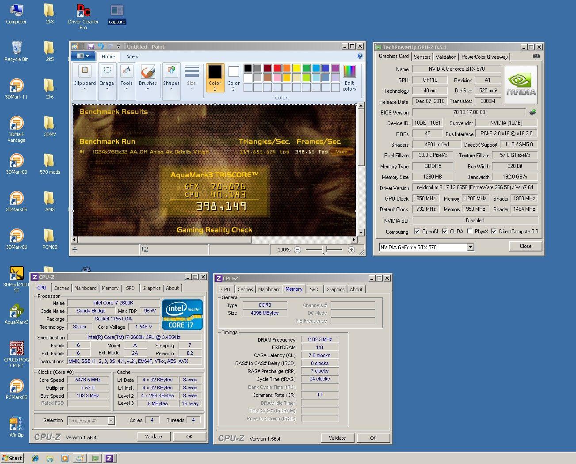
Task: Open PowerColor Giveaway tab
Action: (484, 57)
